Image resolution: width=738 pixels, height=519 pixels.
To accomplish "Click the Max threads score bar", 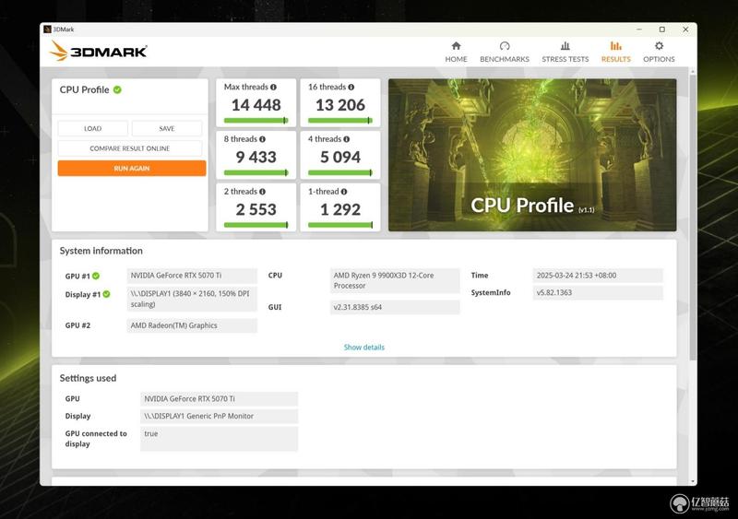I will 256,121.
